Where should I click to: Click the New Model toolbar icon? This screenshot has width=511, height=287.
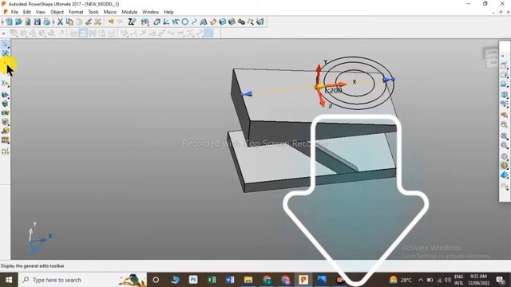pos(10,22)
